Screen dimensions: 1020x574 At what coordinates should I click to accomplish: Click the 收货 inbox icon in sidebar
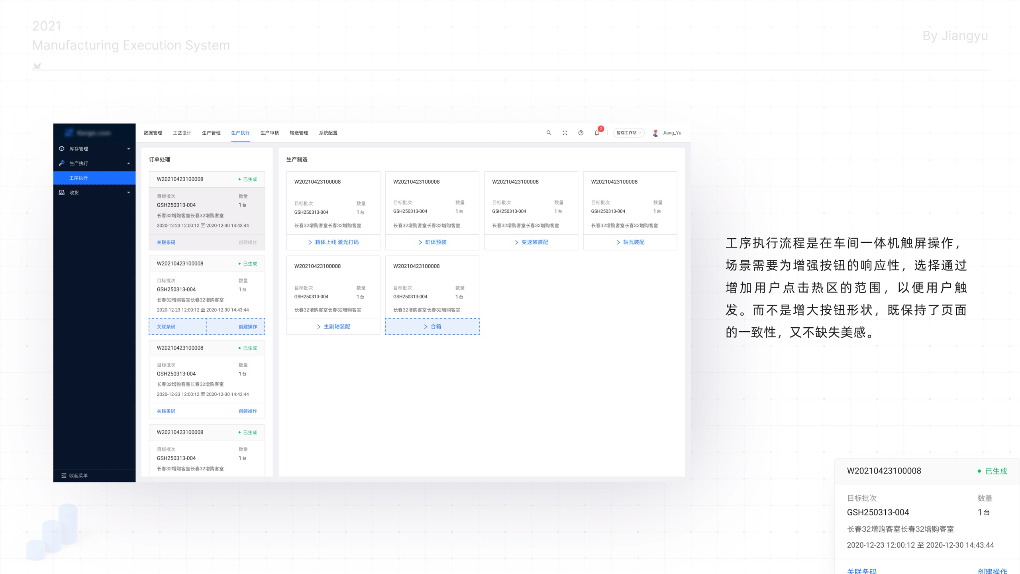(62, 193)
